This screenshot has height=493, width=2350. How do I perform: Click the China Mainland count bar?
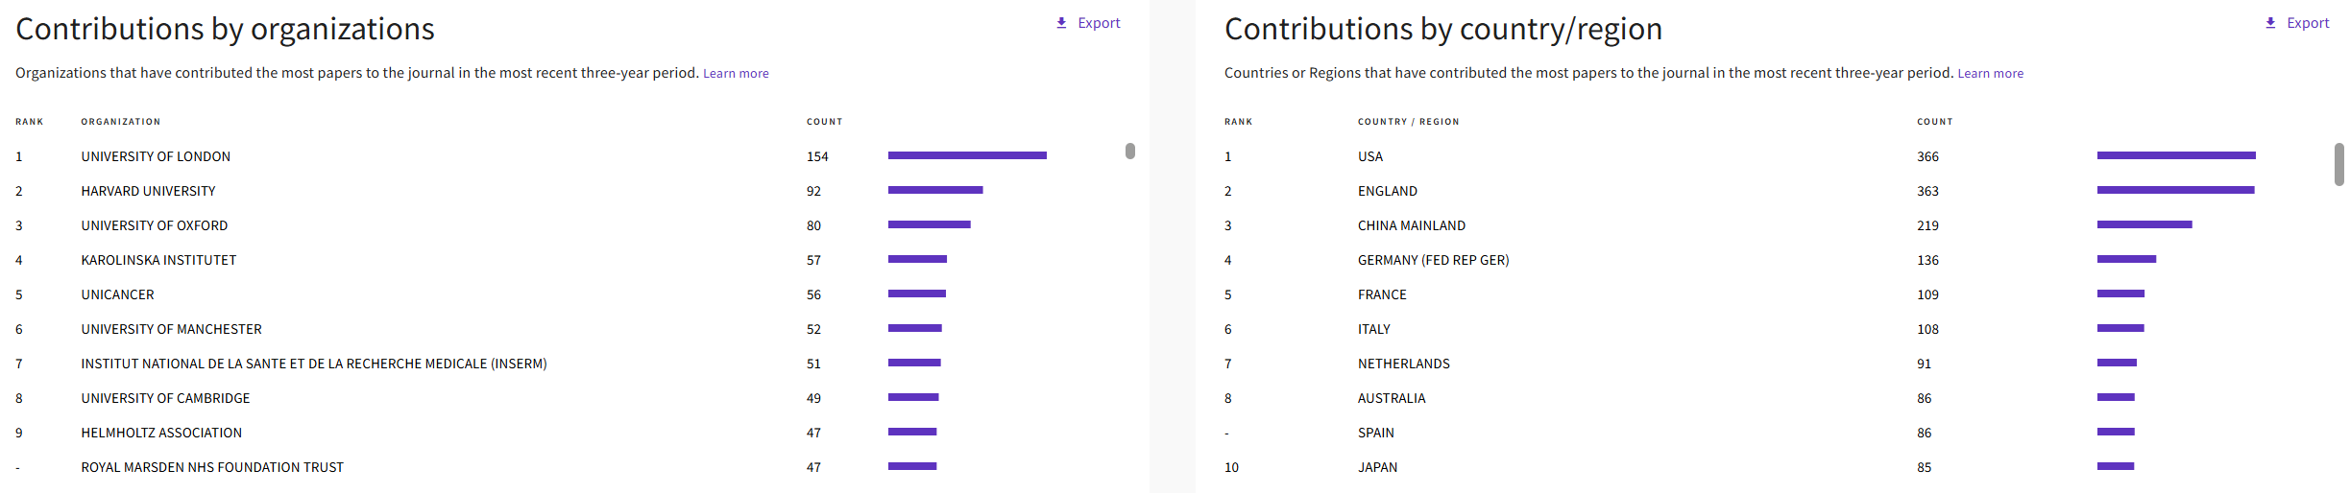pos(2144,224)
